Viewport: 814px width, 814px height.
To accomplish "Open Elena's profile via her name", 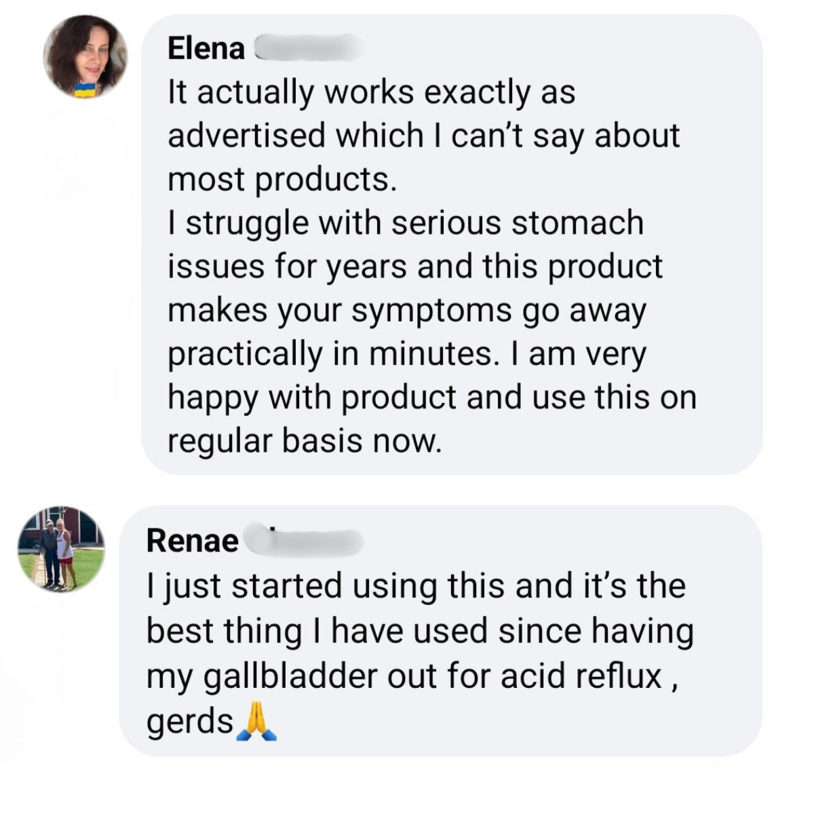I will [x=206, y=49].
